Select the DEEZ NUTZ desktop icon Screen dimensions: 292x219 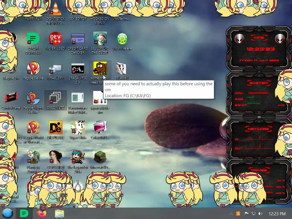pyautogui.click(x=56, y=98)
